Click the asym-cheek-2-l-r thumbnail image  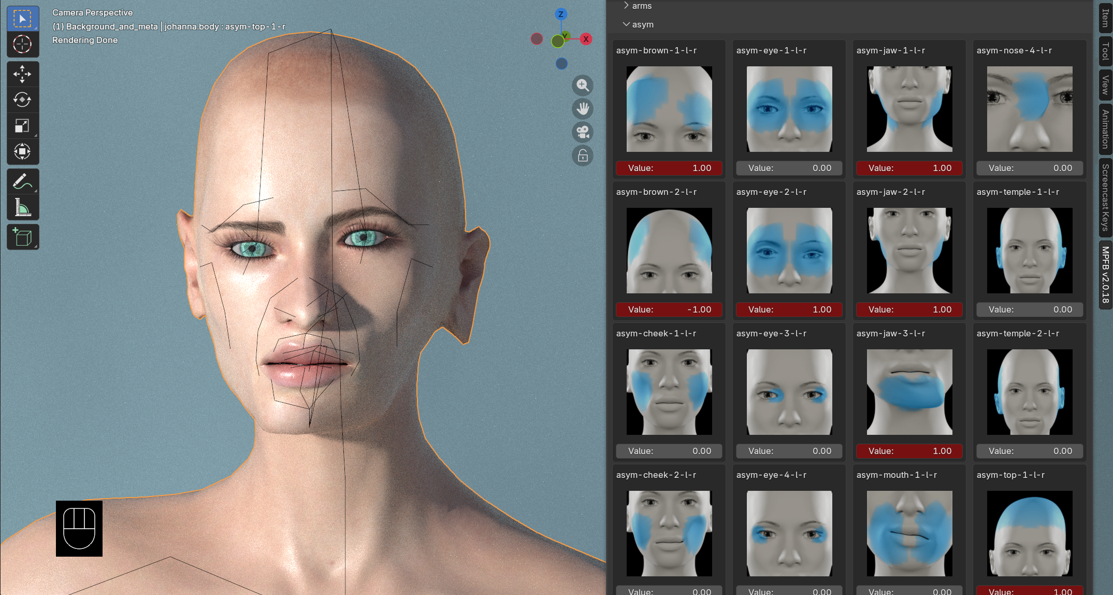coord(669,533)
